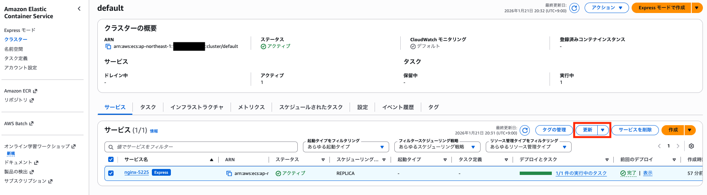Go to アカウント設定 in the sidebar
This screenshot has width=707, height=195.
point(21,68)
